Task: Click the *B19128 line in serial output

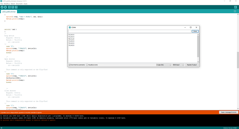Action: [x=71, y=39]
